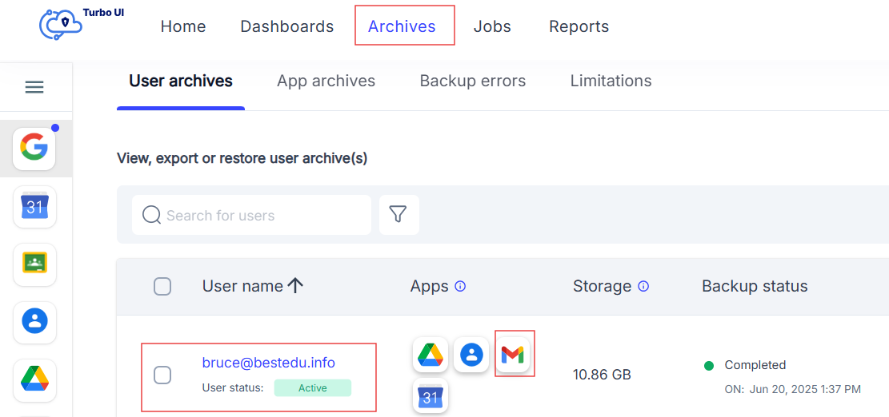Click Calendar app icon in bruce's row
Screen dimensions: 889x417
430,395
